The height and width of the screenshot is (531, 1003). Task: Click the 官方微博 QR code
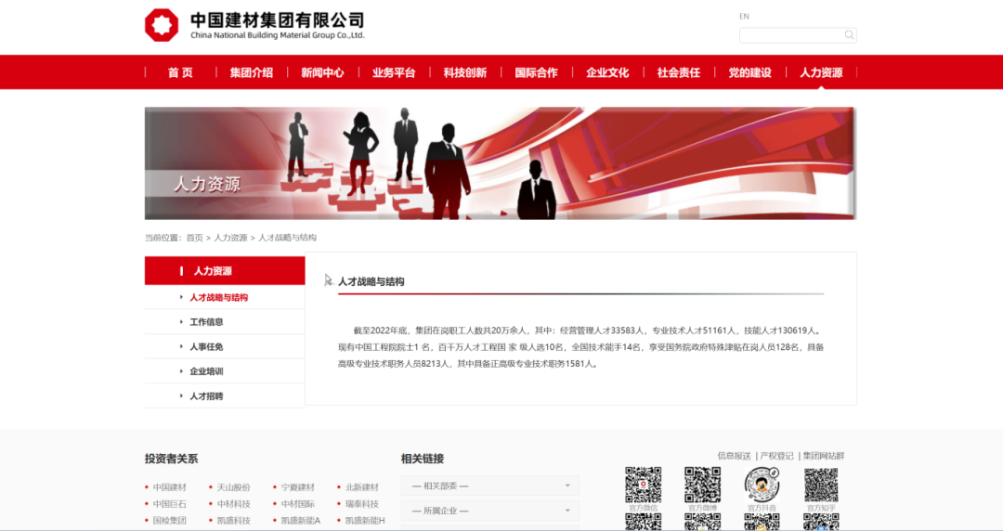702,485
